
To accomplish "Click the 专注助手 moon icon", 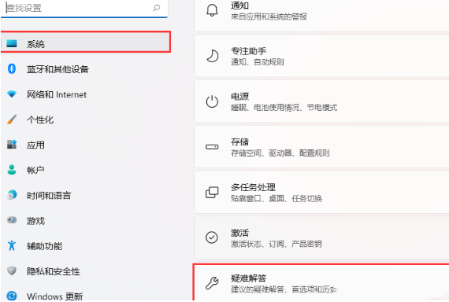I will click(212, 56).
